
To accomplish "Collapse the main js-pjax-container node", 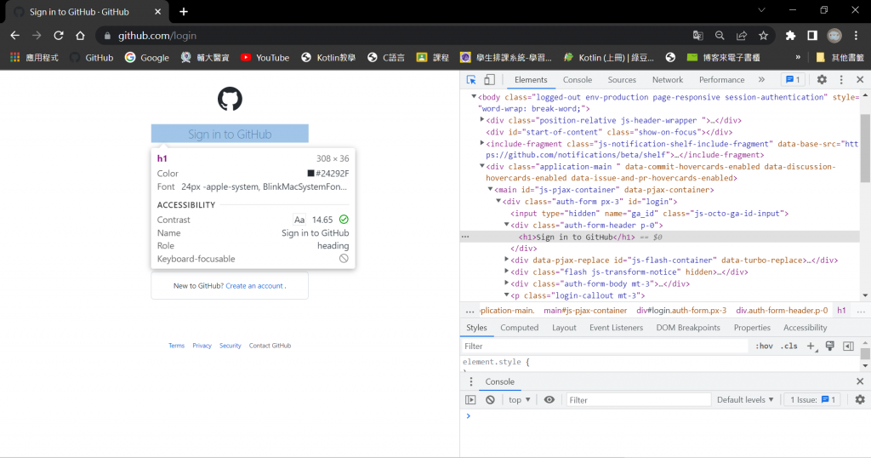I will 491,190.
